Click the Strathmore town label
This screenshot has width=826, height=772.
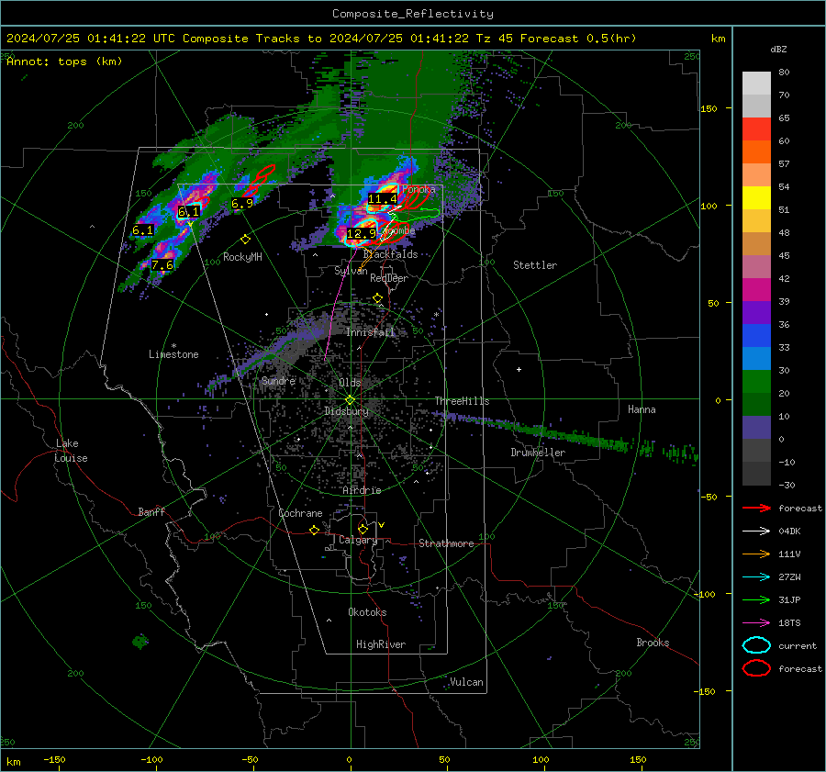tap(446, 543)
